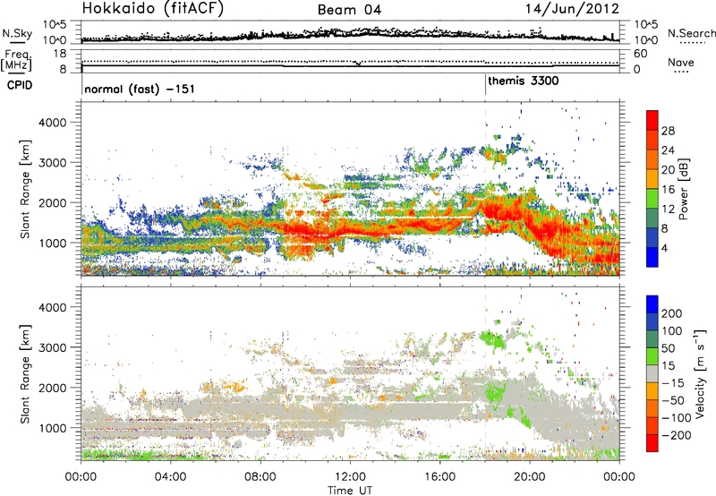Click the 16:00 time tick label

[439, 477]
